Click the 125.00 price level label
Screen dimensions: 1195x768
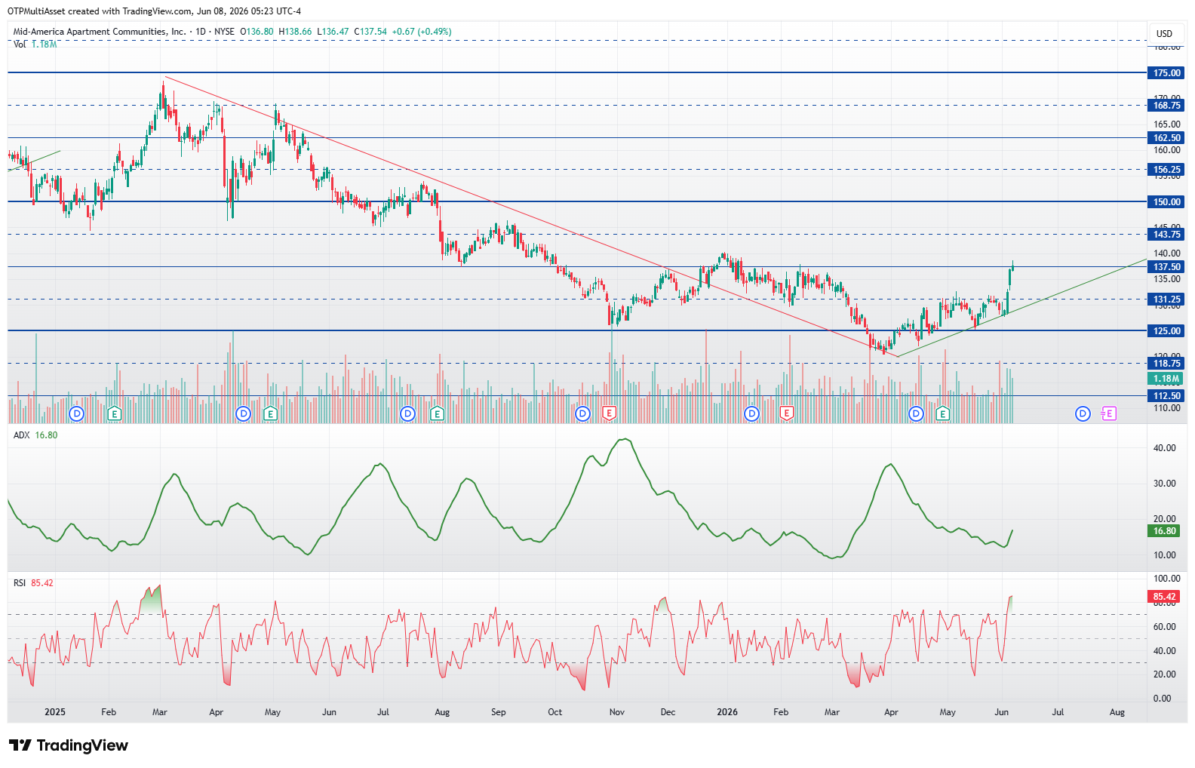click(x=1166, y=331)
